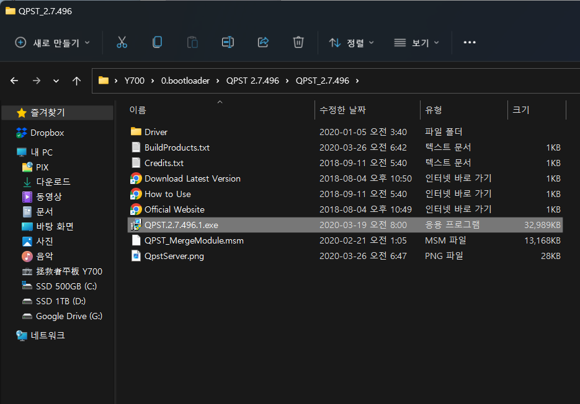Expand chevron after 0.bootloader breadcrumb
The width and height of the screenshot is (580, 404).
point(218,81)
